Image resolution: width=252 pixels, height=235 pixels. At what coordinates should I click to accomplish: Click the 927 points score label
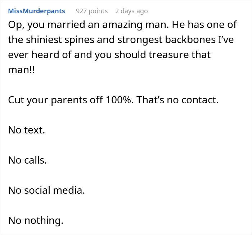click(x=92, y=11)
